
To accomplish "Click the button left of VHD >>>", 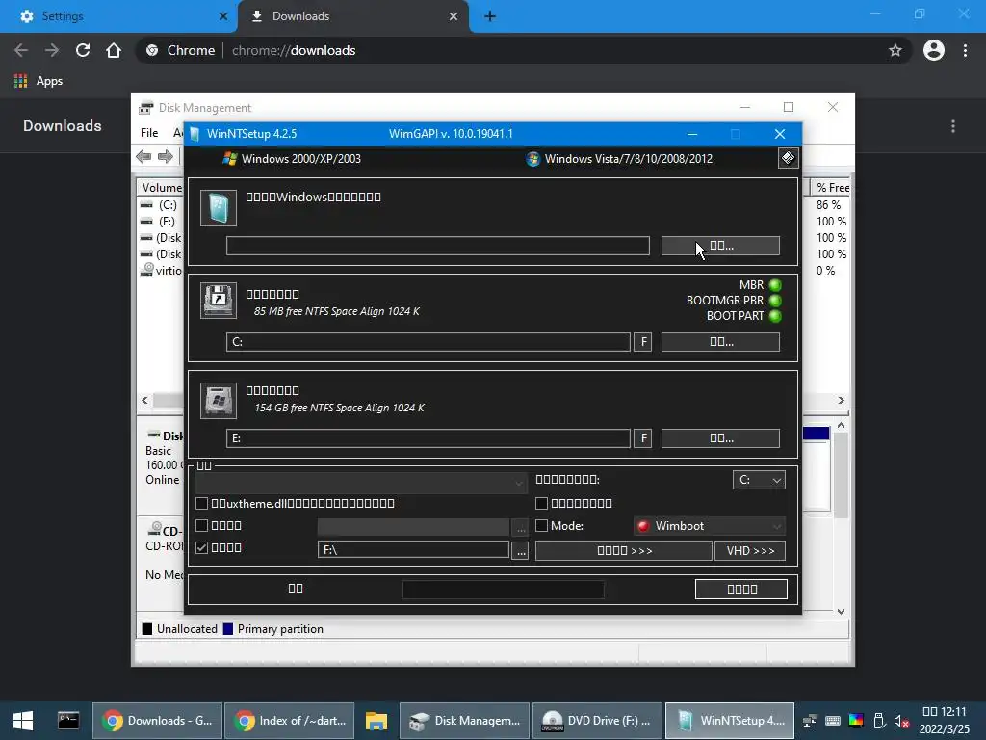I will point(624,550).
